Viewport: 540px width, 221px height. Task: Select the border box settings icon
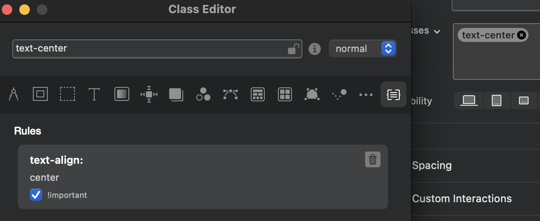[x=40, y=94]
